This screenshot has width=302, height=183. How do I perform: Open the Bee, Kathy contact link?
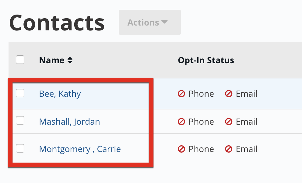pyautogui.click(x=60, y=94)
